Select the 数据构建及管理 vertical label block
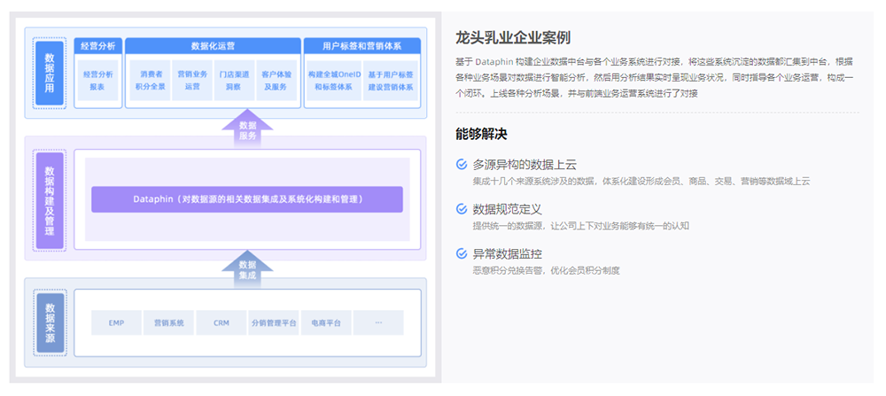886x396 pixels. (50, 200)
